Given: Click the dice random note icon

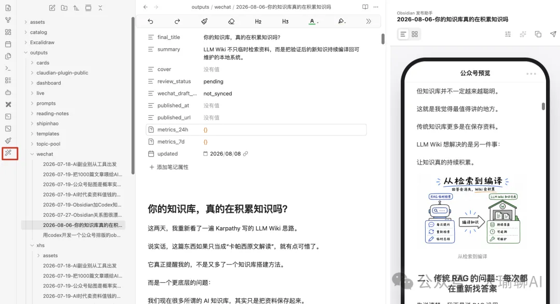Looking at the screenshot, I should [x=8, y=129].
